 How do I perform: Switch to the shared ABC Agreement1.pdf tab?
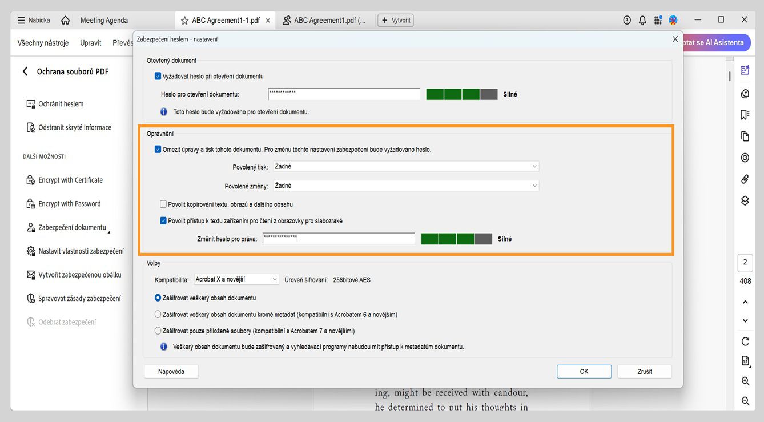pyautogui.click(x=325, y=21)
